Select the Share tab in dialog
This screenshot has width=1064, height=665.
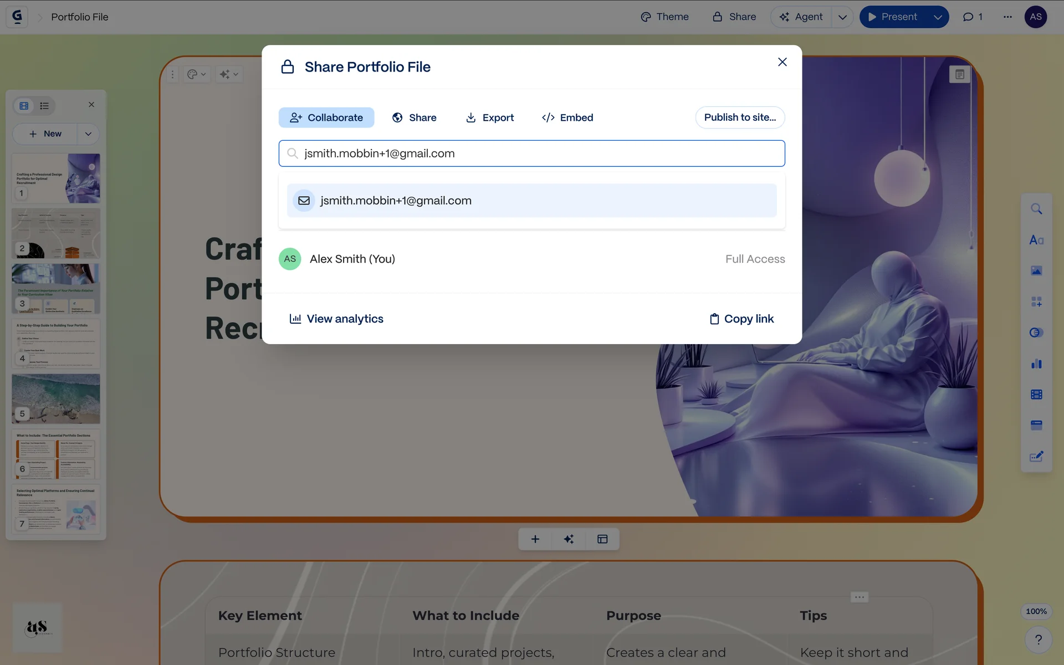[414, 117]
